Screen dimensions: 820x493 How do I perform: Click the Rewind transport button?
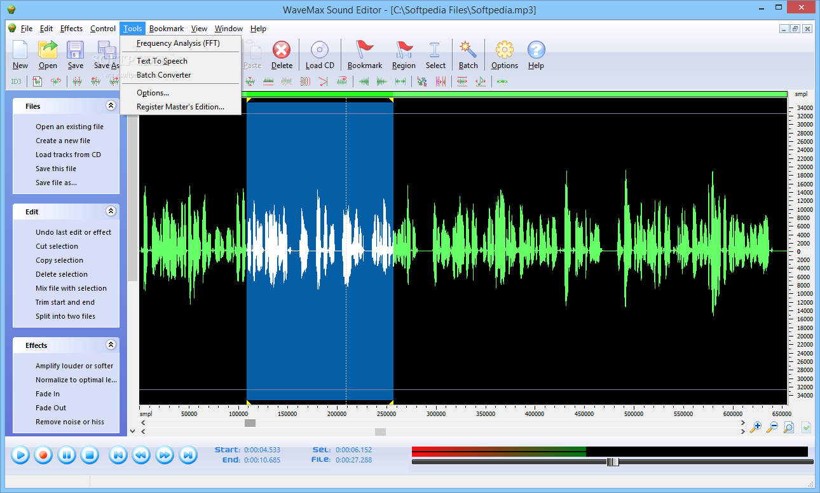140,455
